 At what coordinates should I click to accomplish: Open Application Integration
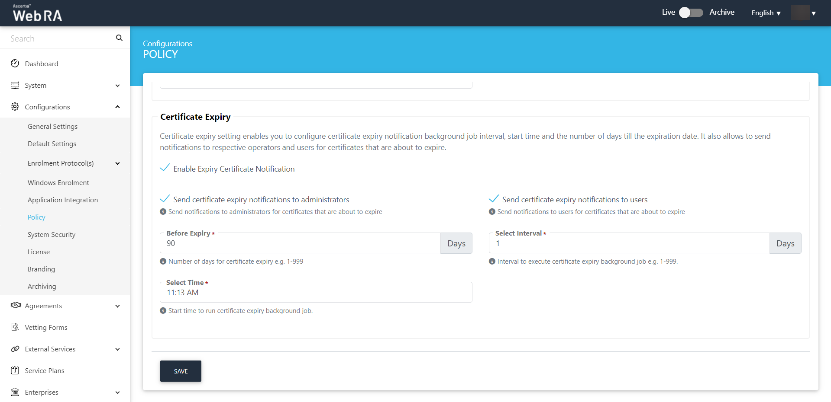tap(63, 200)
